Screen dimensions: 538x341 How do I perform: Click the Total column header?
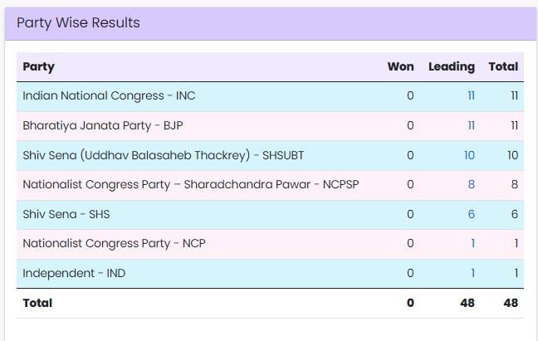[503, 66]
